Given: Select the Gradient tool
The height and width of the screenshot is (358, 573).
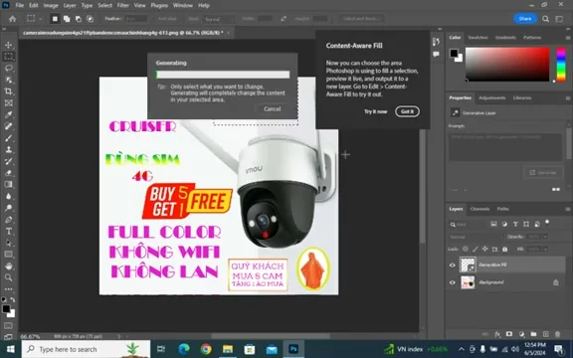Looking at the screenshot, I should coord(8,185).
